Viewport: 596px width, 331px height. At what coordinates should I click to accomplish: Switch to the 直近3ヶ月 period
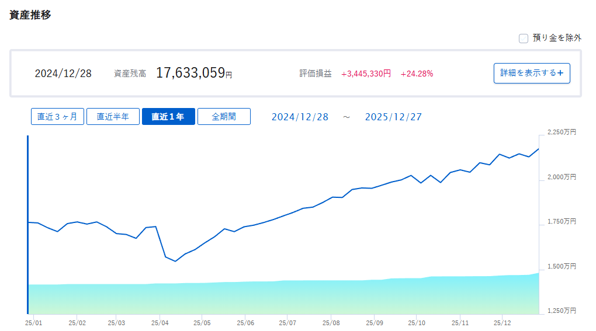coord(57,116)
